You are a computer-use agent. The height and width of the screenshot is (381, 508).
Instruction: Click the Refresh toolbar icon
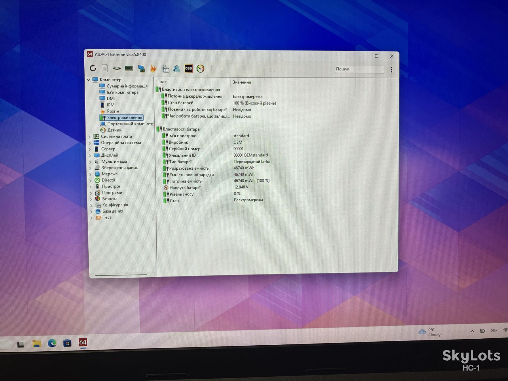click(93, 68)
